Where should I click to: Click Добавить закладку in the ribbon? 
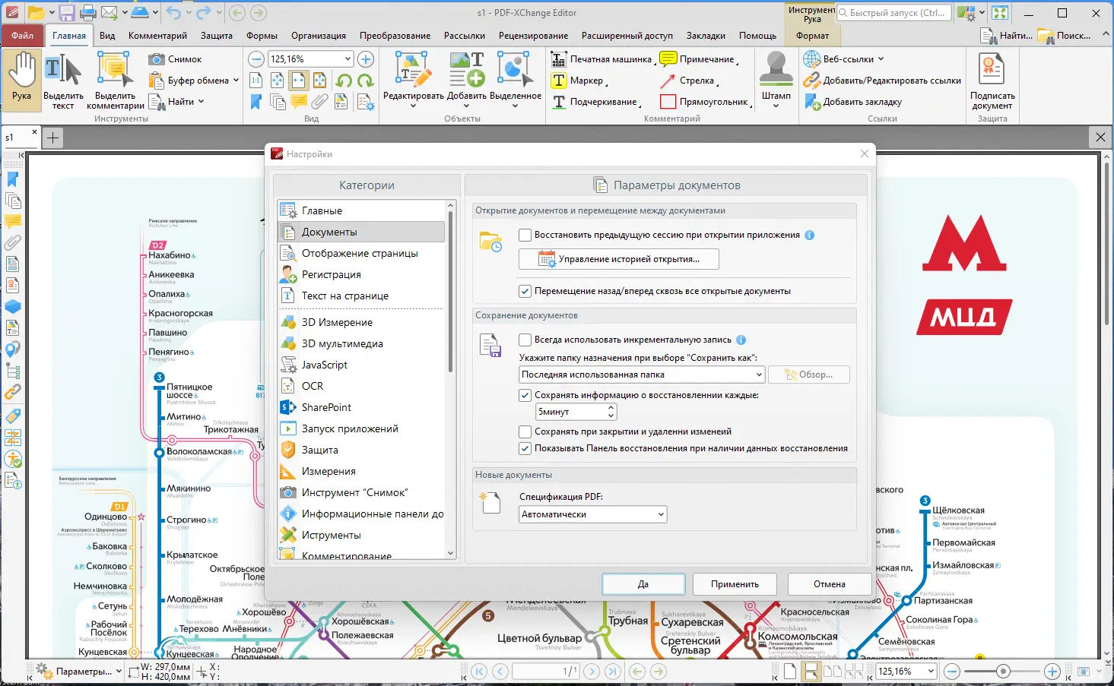(853, 102)
